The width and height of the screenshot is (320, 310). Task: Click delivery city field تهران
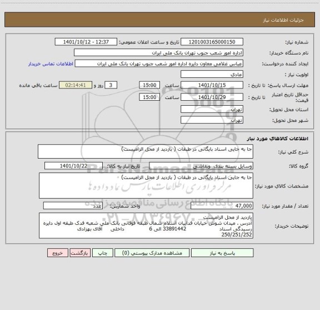(212, 120)
